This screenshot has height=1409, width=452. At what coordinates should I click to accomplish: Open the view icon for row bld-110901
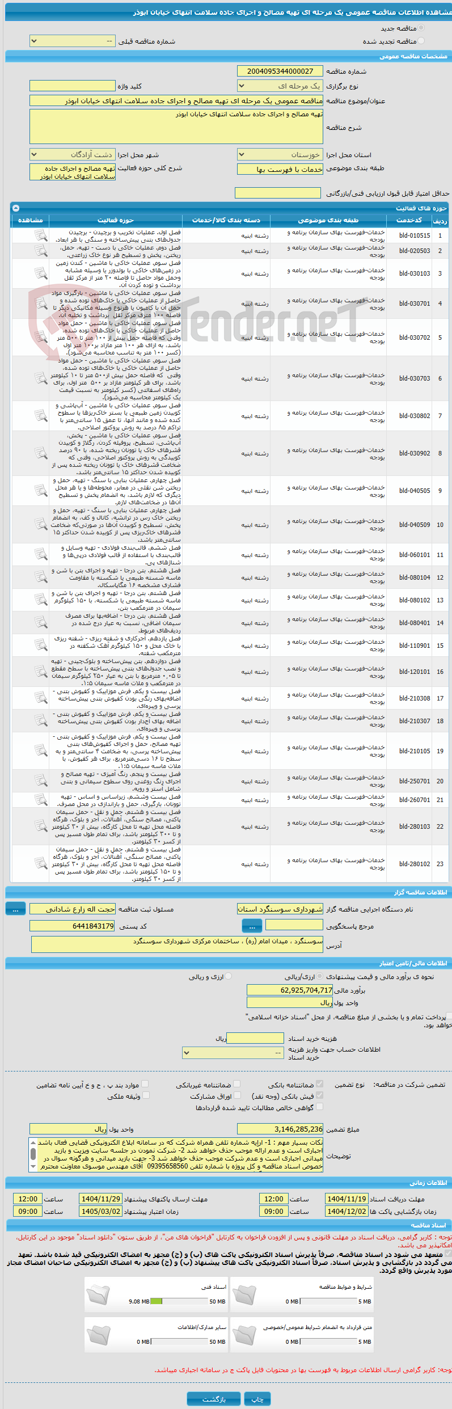[41, 646]
